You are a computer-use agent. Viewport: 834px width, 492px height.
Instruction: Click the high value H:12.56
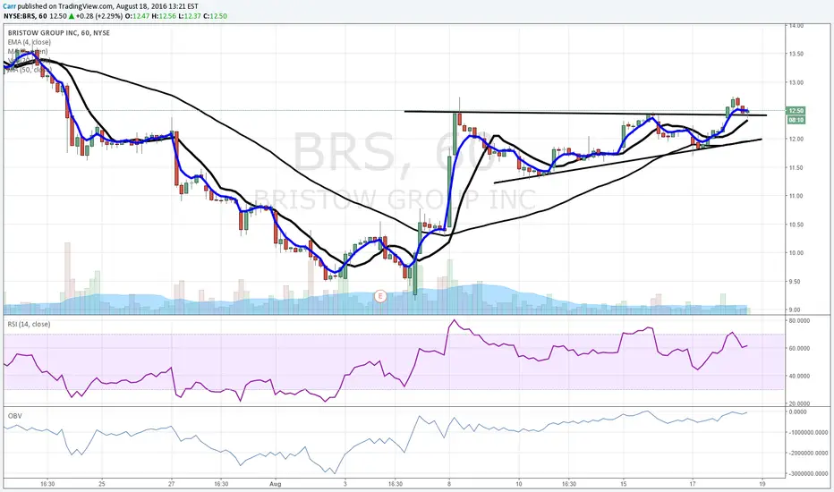(164, 16)
